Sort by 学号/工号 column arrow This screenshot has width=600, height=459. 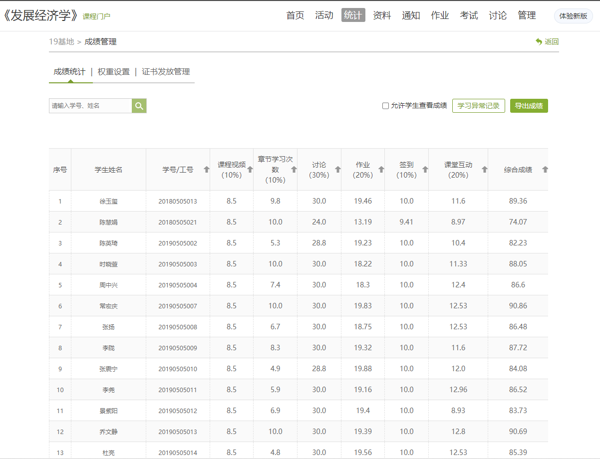207,170
